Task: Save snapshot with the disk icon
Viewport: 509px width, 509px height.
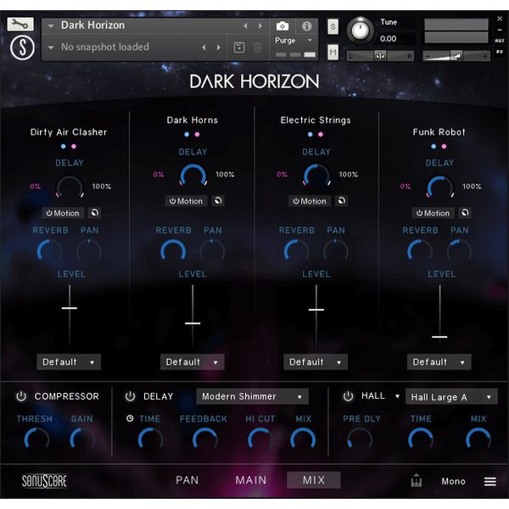Action: [x=239, y=48]
